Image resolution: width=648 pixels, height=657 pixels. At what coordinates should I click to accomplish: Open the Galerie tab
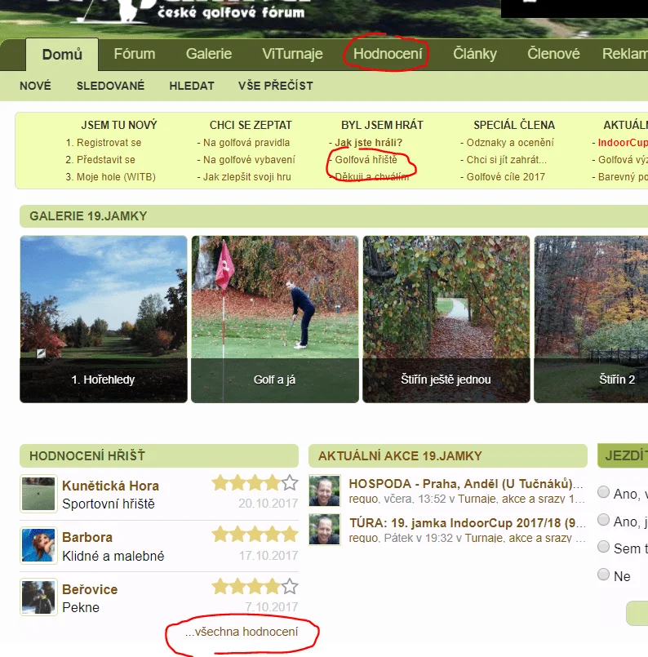[209, 54]
